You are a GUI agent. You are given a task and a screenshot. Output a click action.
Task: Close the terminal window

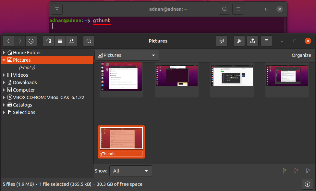[280, 9]
